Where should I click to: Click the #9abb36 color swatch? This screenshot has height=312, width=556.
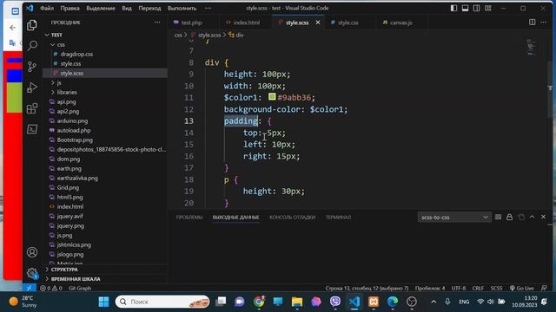tap(272, 96)
